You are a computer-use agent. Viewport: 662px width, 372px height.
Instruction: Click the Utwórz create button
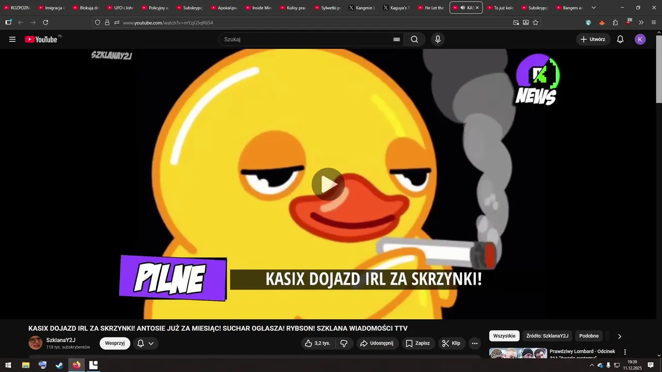point(593,39)
